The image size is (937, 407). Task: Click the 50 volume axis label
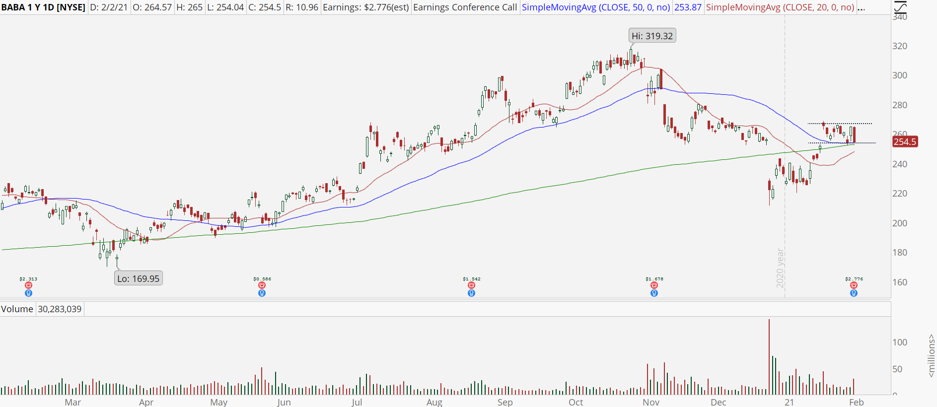[897, 369]
